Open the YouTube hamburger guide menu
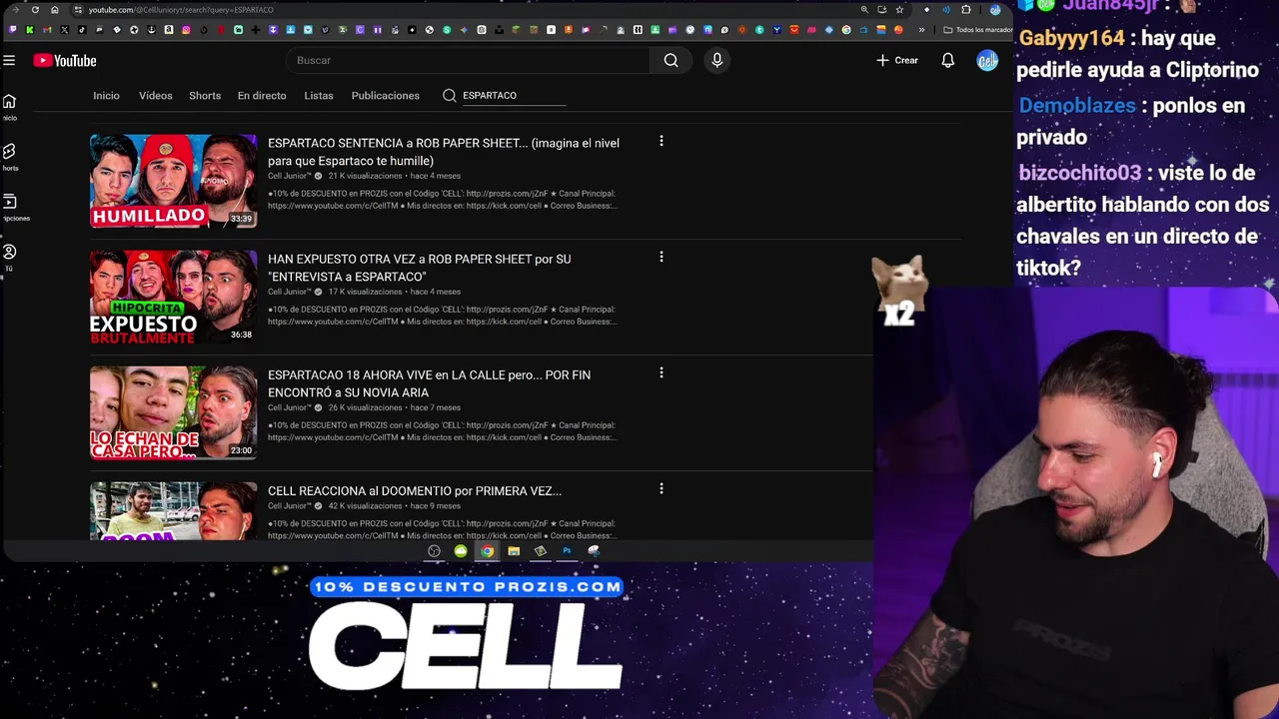Screen dimensions: 1279x719 tap(9, 60)
